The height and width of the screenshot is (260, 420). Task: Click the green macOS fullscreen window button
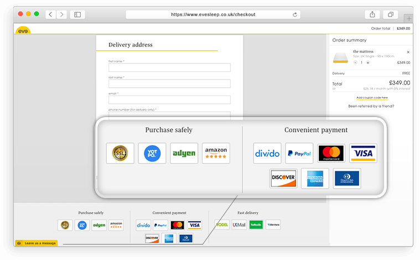point(37,14)
